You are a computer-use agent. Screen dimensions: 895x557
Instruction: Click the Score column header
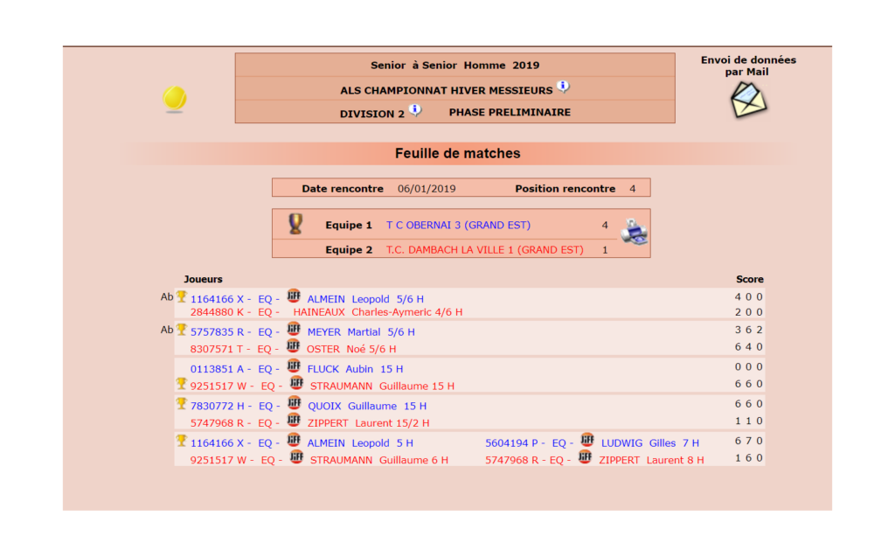pyautogui.click(x=749, y=279)
